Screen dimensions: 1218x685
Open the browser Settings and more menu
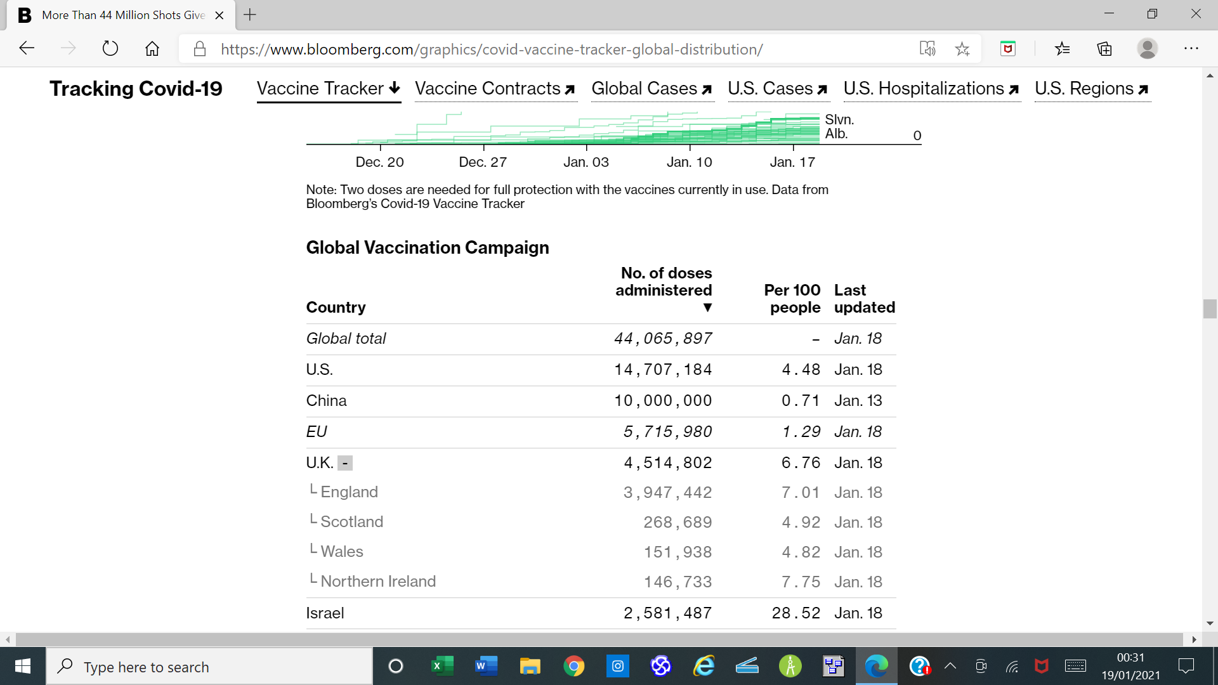pos(1191,49)
